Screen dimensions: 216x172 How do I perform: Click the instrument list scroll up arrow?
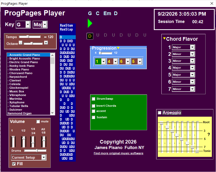point(52,55)
